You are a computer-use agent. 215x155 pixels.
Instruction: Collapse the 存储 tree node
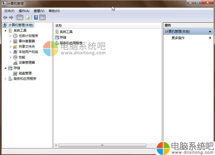pos(5,68)
